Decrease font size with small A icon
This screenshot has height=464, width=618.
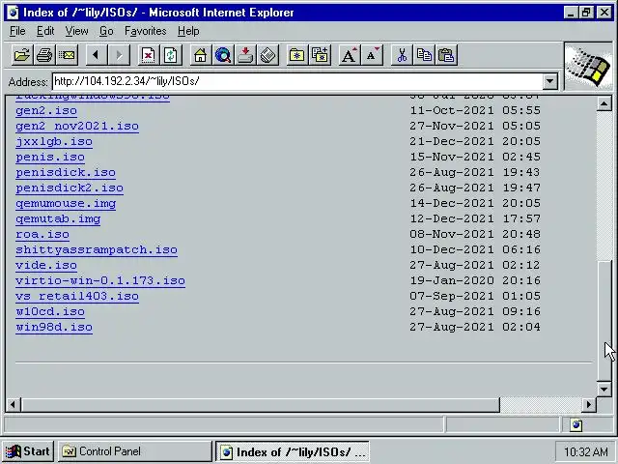(372, 55)
